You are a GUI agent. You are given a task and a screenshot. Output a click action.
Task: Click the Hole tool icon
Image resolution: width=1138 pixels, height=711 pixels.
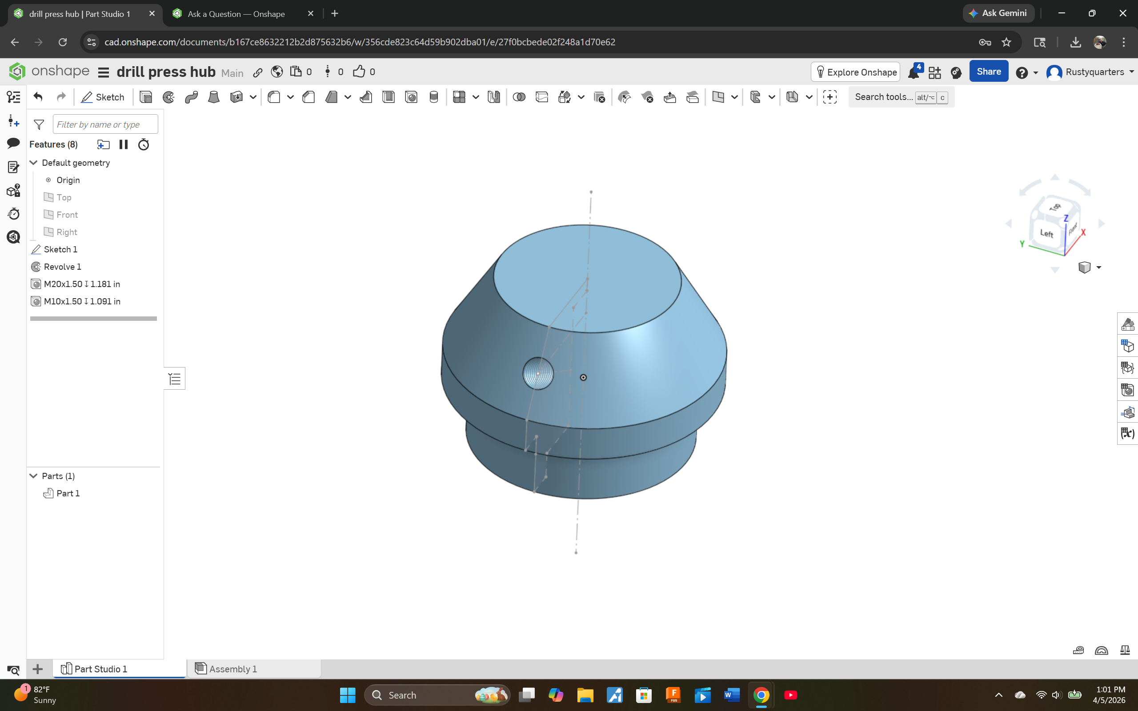click(x=411, y=97)
